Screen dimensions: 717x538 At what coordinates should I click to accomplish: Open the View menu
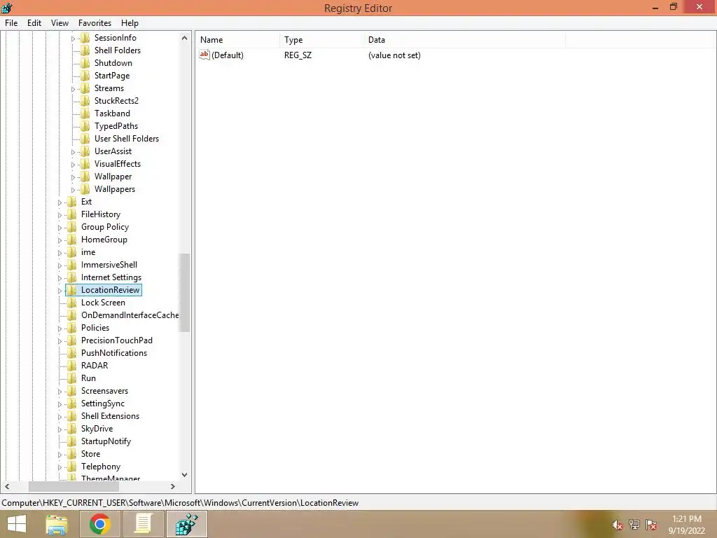point(60,23)
